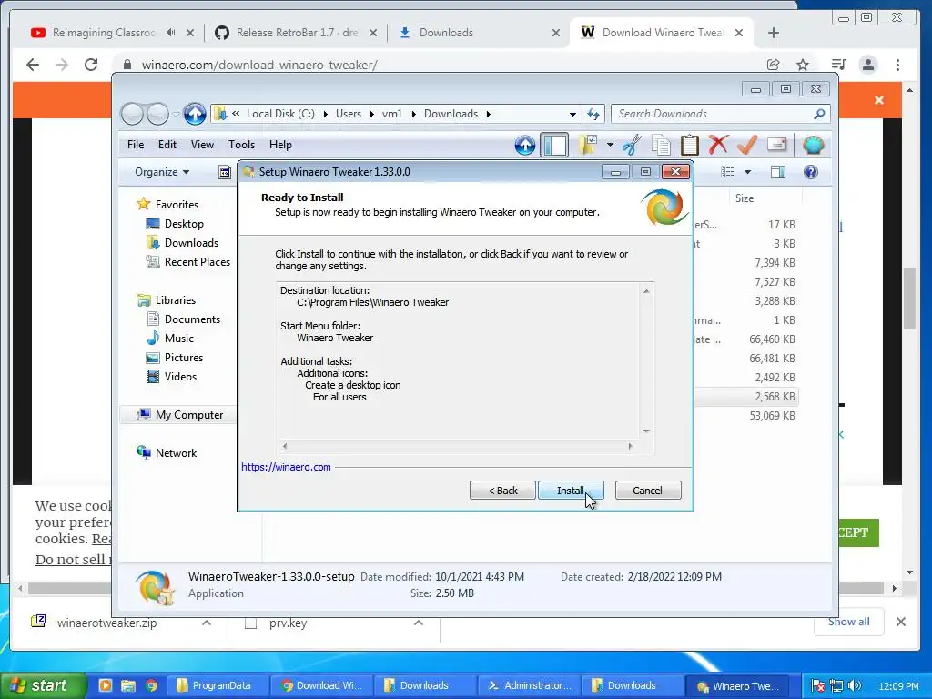Image resolution: width=932 pixels, height=699 pixels.
Task: Open Chrome three-dot menu
Action: 898,65
